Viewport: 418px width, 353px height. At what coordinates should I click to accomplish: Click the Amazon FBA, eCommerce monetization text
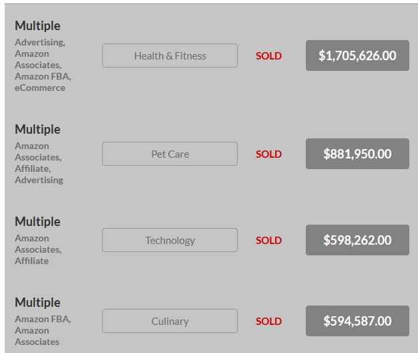(43, 82)
